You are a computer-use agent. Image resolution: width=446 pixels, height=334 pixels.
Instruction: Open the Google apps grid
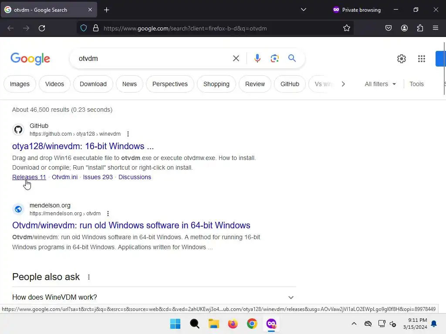point(421,59)
